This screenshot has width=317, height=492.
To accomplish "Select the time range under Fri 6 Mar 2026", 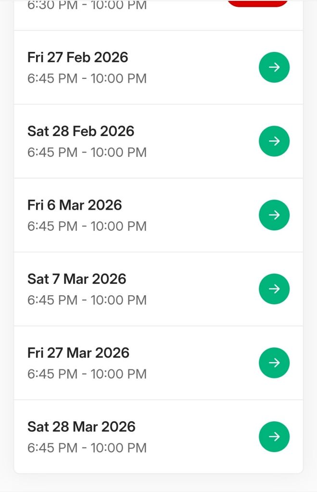I will [87, 226].
